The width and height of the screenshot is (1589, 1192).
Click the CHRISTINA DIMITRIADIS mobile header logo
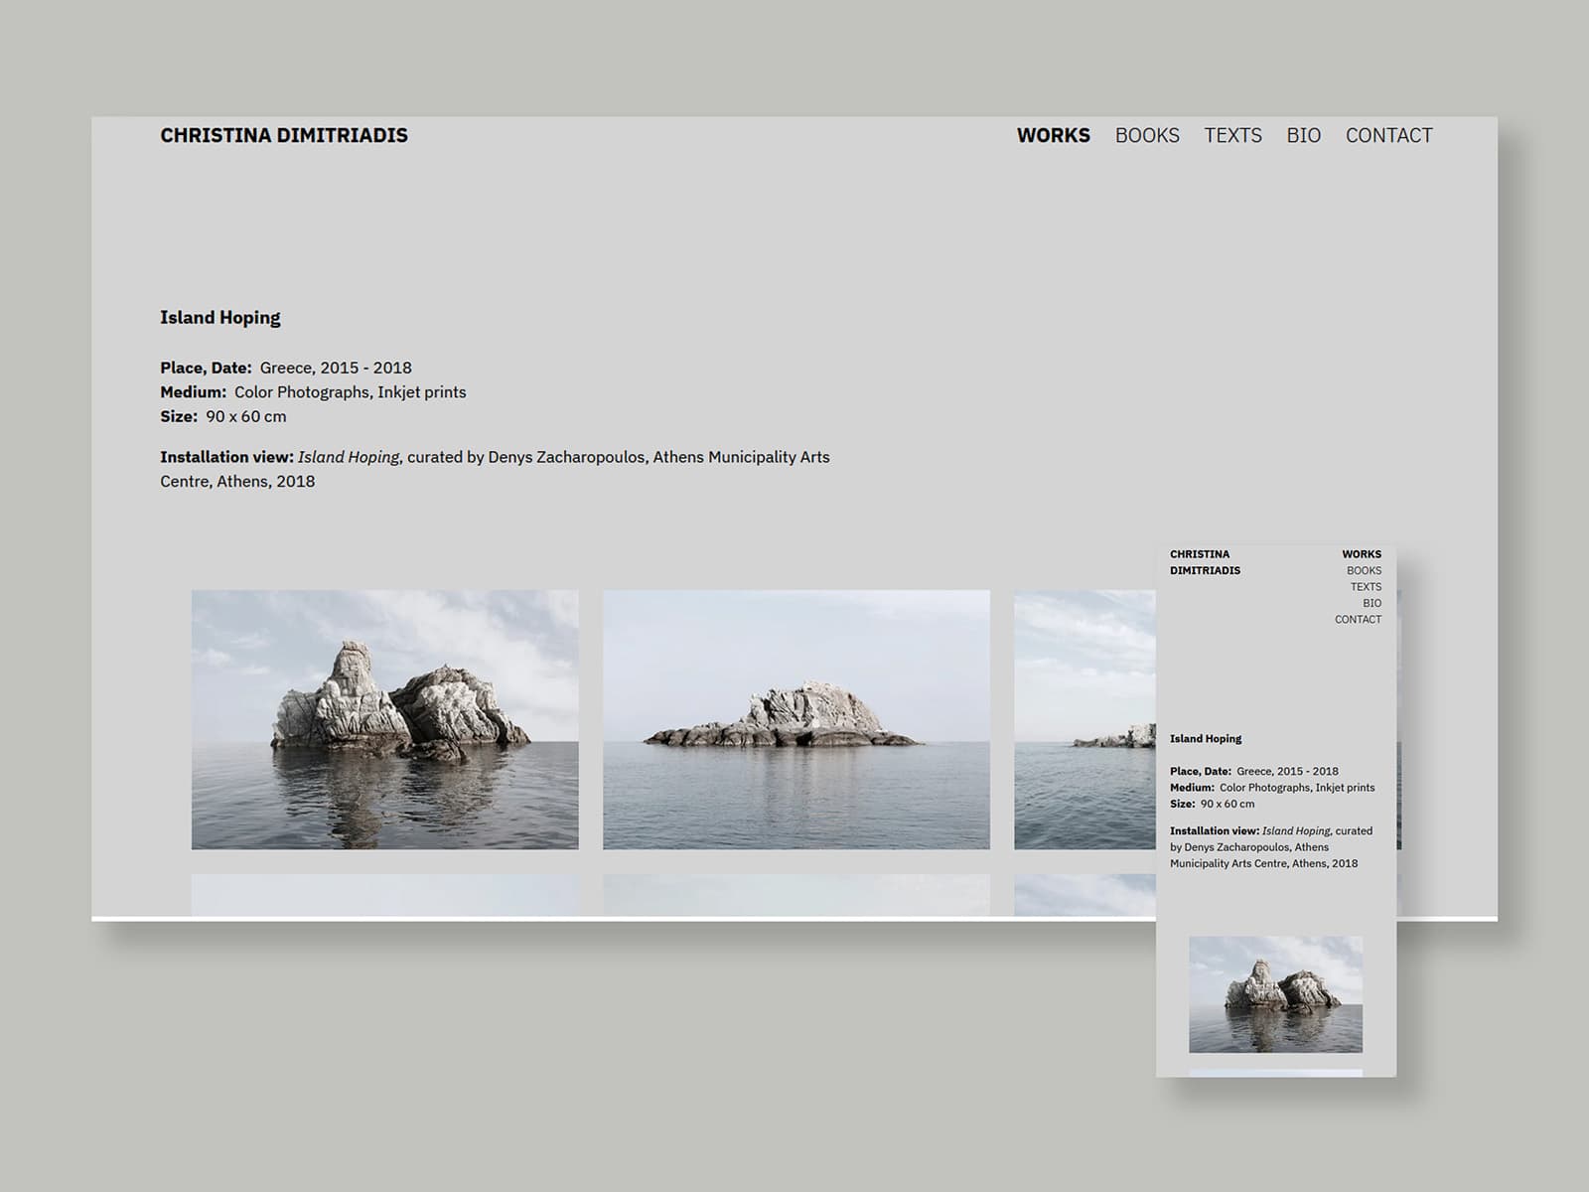pyautogui.click(x=1204, y=561)
